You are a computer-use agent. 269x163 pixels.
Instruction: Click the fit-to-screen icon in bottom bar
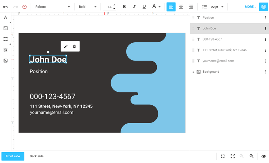coord(223,156)
